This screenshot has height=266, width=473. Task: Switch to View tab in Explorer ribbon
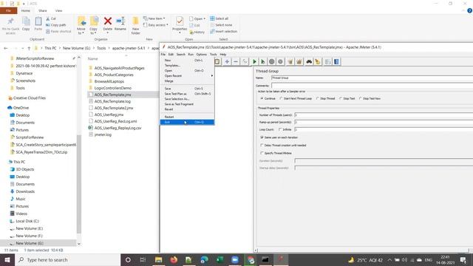coord(58,10)
